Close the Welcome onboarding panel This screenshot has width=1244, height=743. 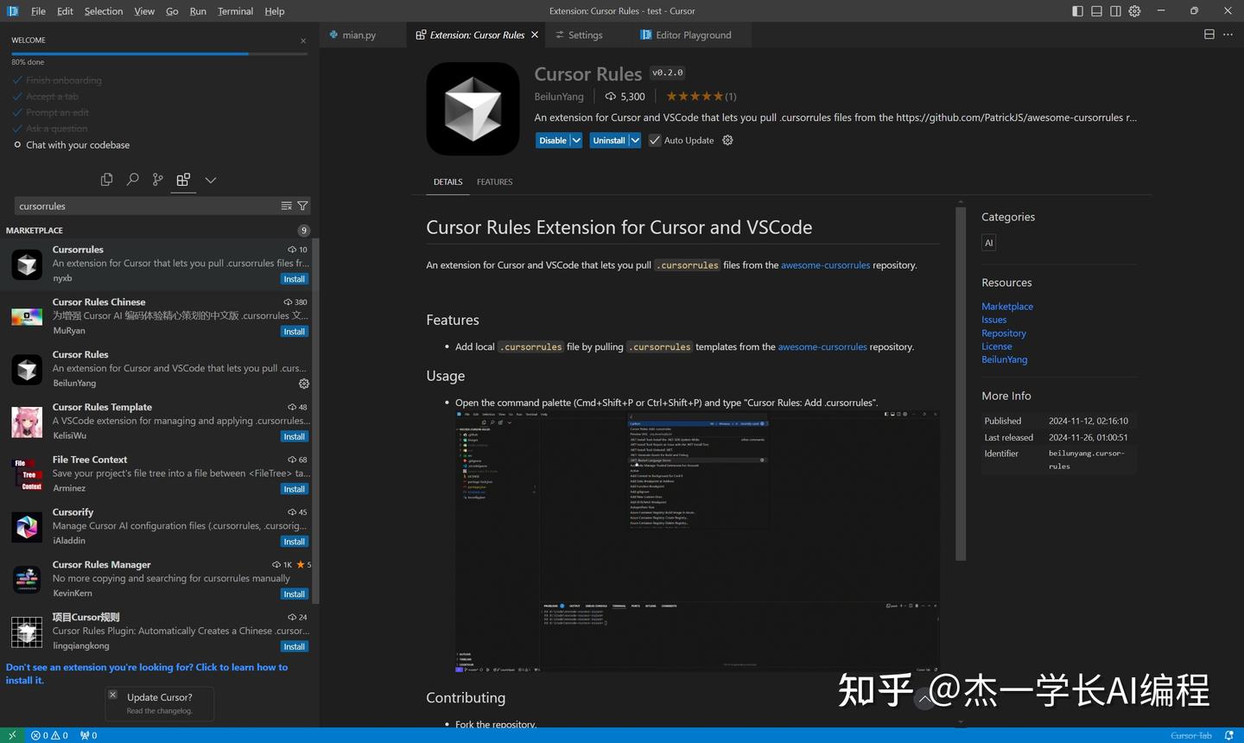303,41
